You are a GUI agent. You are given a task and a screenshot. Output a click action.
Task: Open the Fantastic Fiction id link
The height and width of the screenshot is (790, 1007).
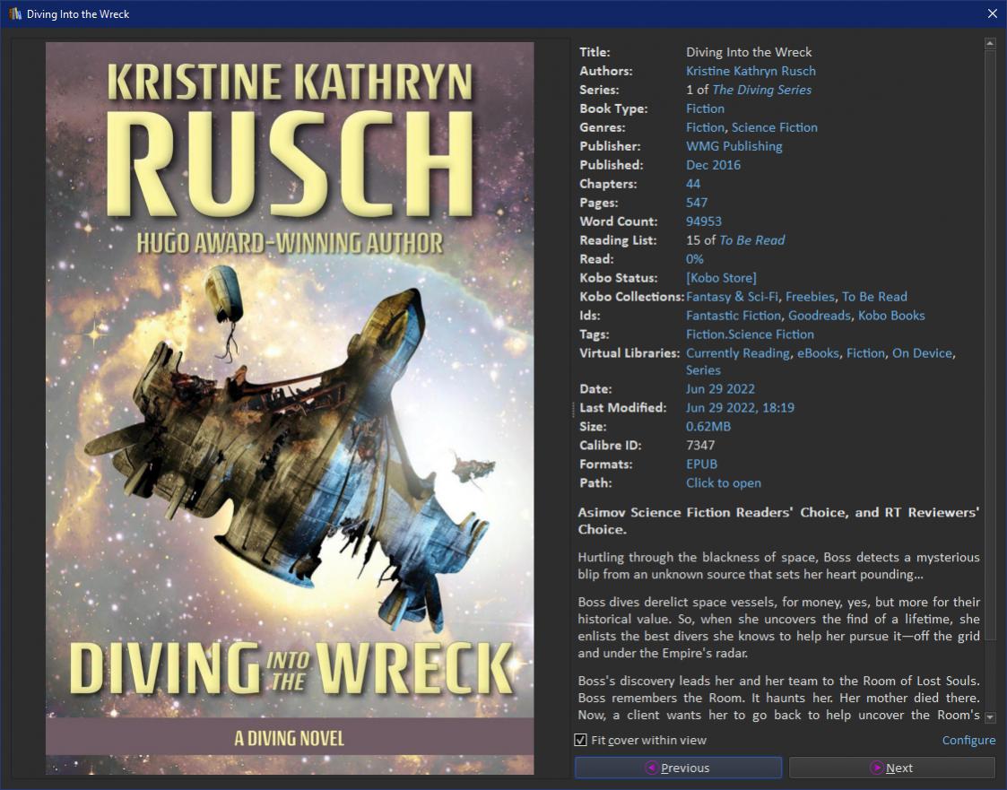(734, 315)
